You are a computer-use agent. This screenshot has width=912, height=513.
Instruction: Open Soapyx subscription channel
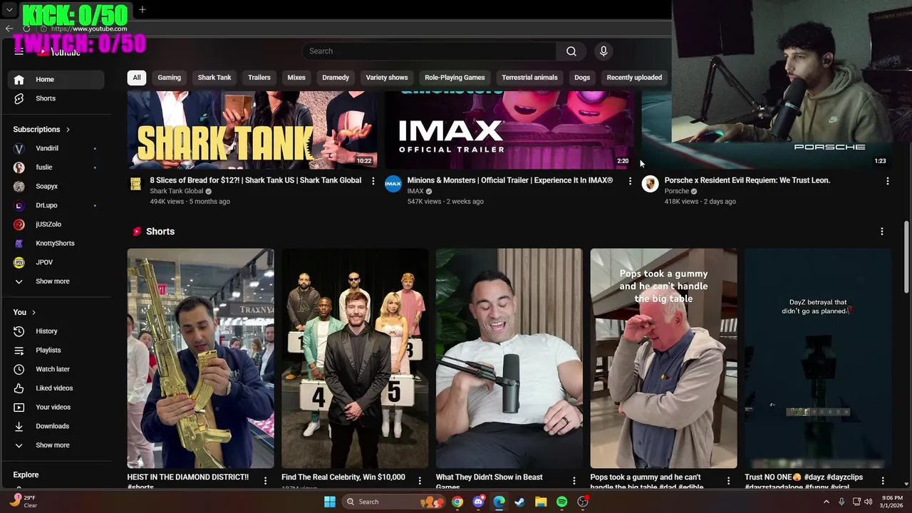click(56, 186)
